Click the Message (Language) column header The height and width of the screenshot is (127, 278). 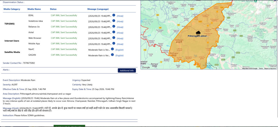[98, 9]
